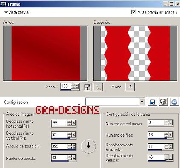Open the Número de columnas slider dropdown

[x=171, y=123]
